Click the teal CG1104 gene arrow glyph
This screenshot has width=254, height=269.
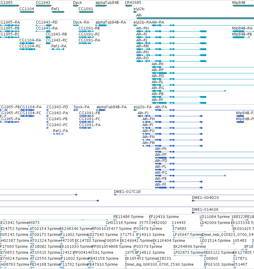[27, 12]
